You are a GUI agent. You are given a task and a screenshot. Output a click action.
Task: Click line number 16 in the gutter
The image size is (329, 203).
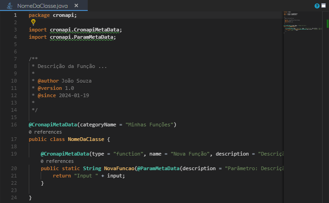[x=14, y=125]
